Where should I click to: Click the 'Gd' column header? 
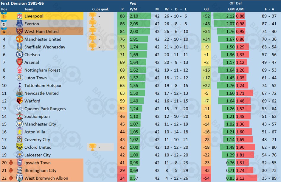tap(206, 9)
